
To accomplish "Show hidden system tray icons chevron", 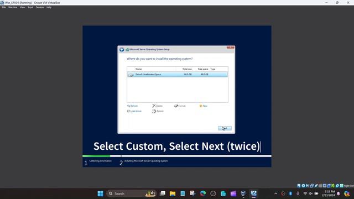I will tap(275, 193).
